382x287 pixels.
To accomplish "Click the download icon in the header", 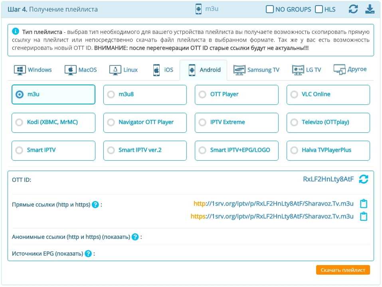I will (370, 9).
